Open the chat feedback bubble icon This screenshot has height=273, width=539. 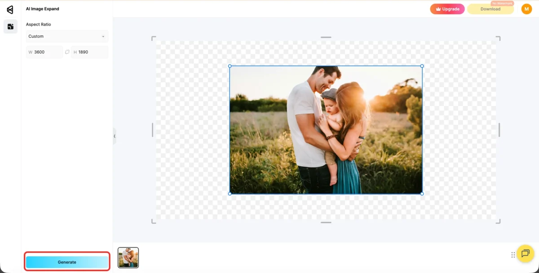tap(525, 254)
